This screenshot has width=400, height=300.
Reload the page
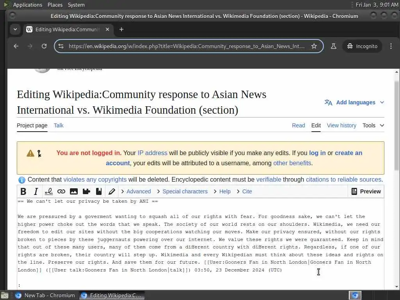pos(44,46)
